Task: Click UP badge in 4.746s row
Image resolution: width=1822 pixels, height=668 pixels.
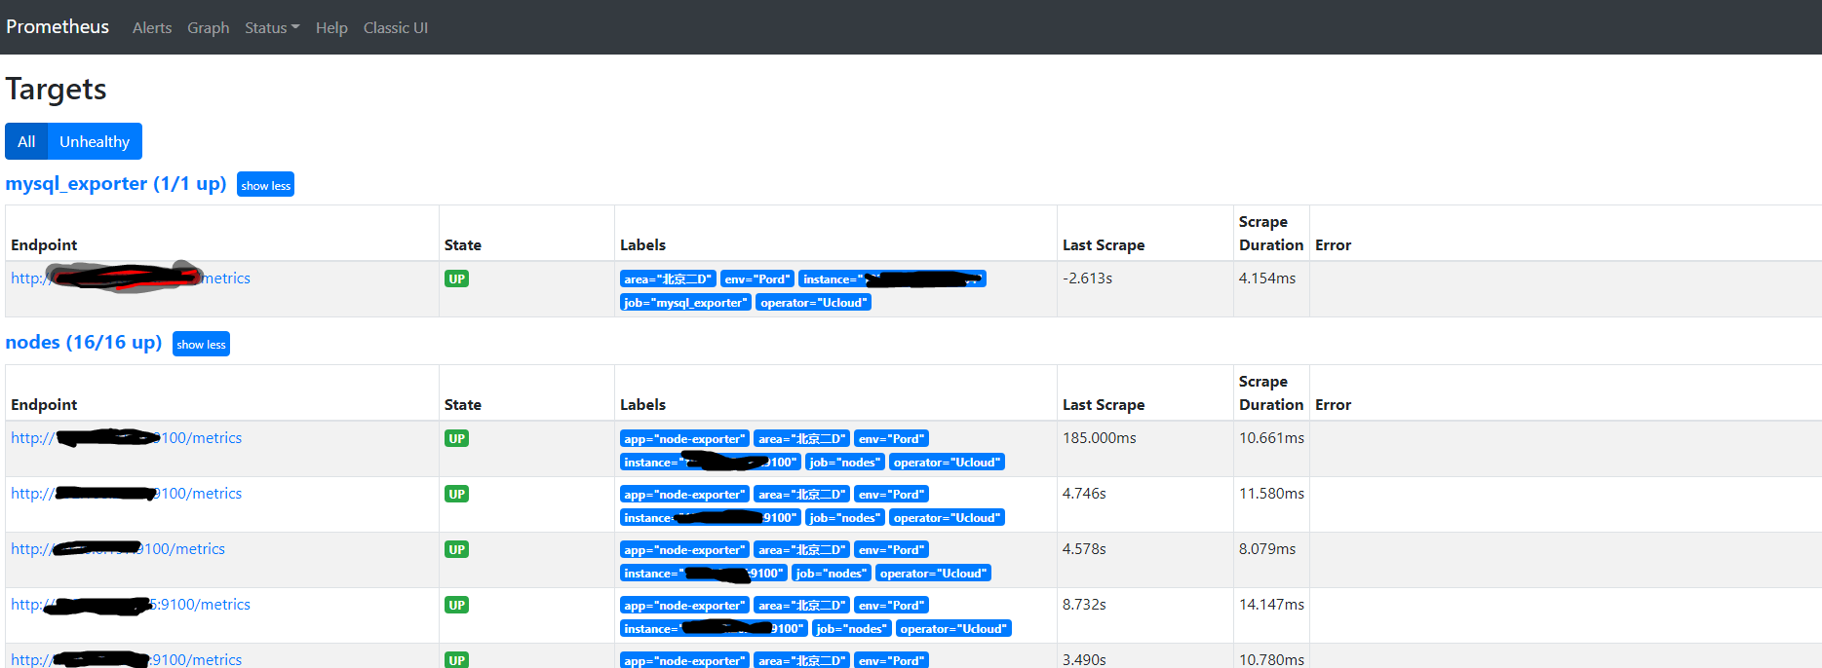Action: point(456,494)
